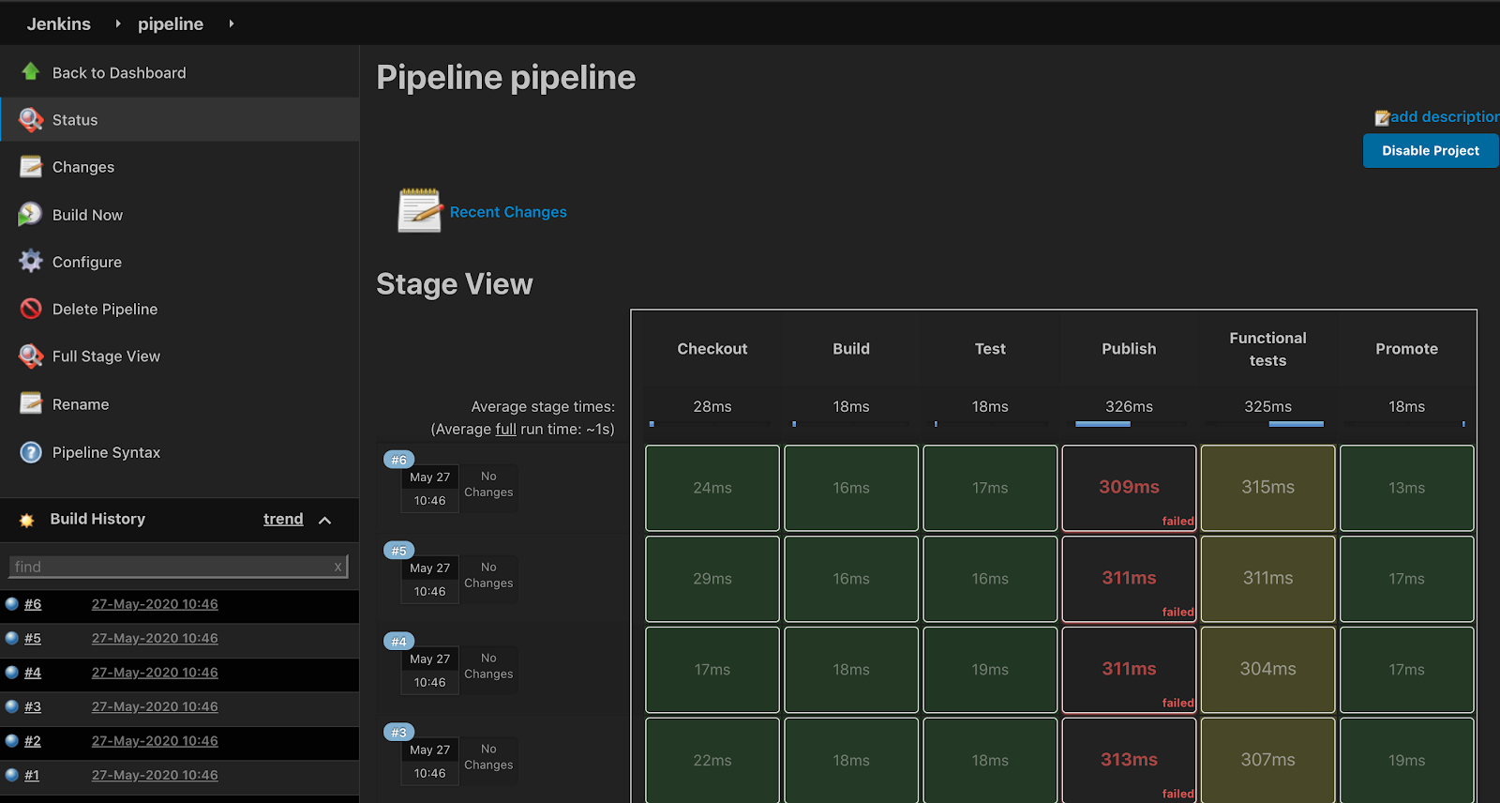Click the pipeline breadcrumb link
Viewport: 1500px width, 803px height.
[x=171, y=23]
